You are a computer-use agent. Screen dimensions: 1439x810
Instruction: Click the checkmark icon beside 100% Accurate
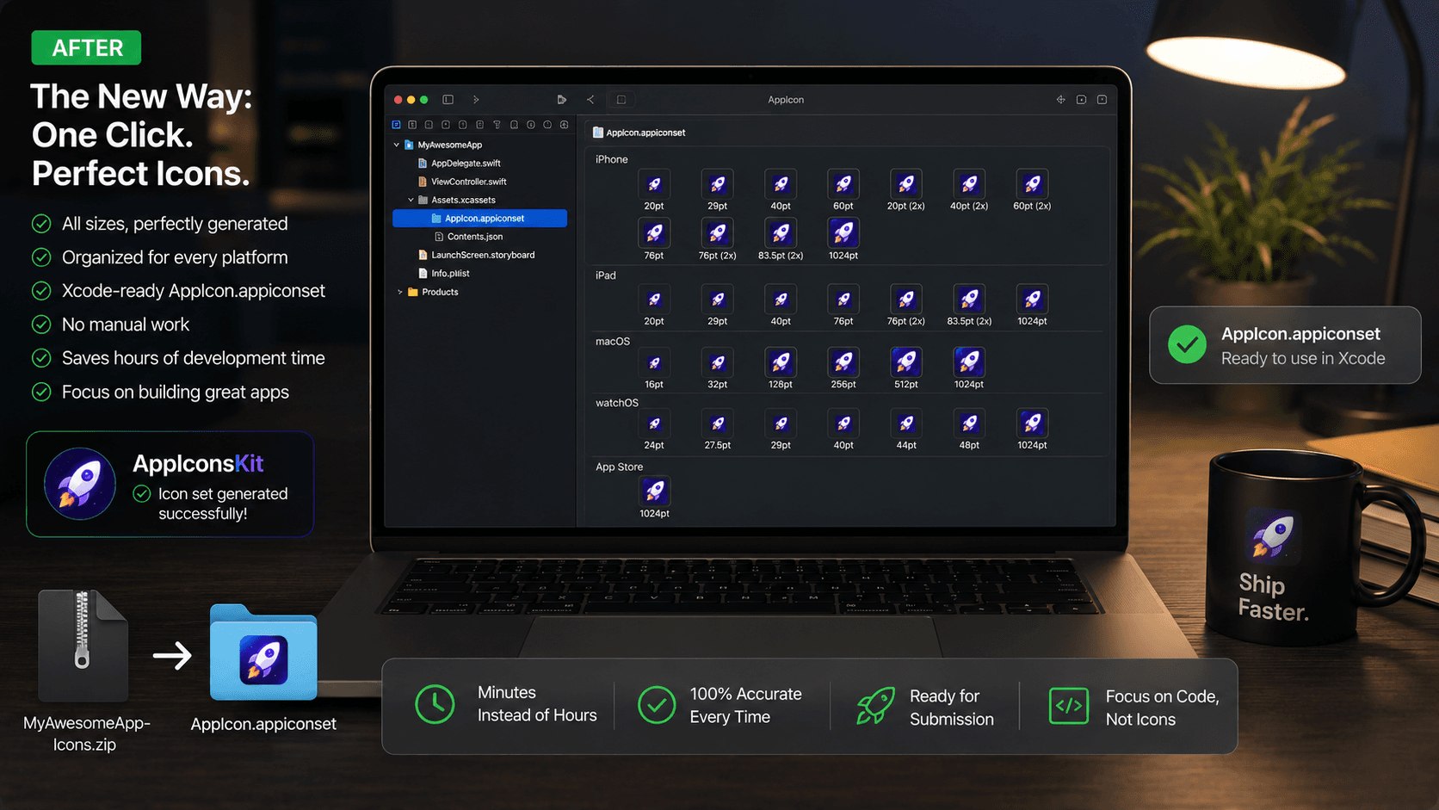tap(657, 704)
